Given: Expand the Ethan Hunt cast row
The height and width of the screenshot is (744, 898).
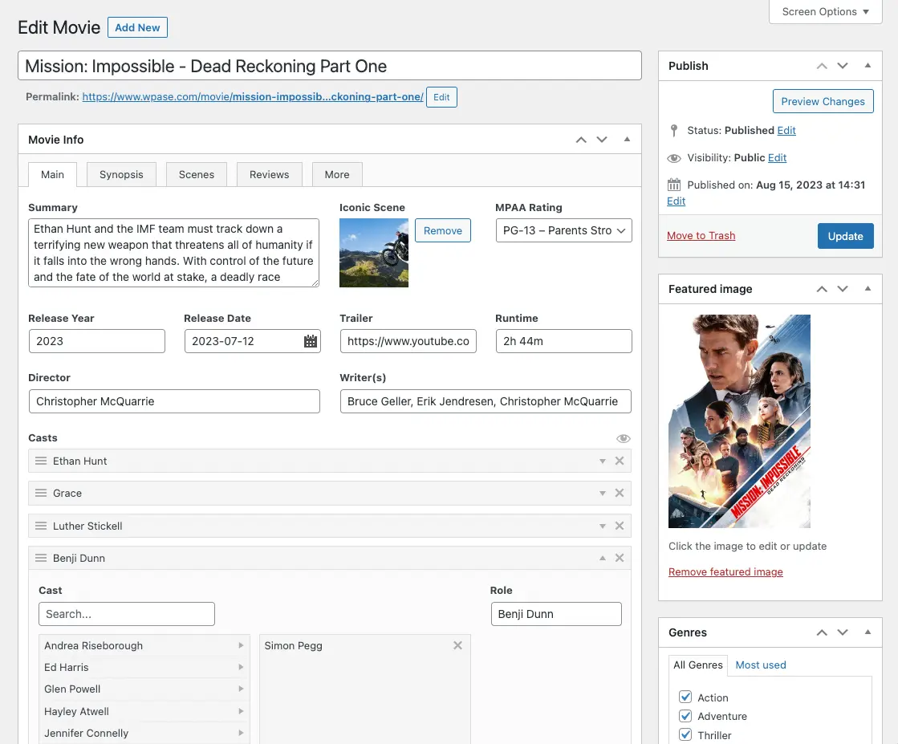Looking at the screenshot, I should tap(603, 461).
